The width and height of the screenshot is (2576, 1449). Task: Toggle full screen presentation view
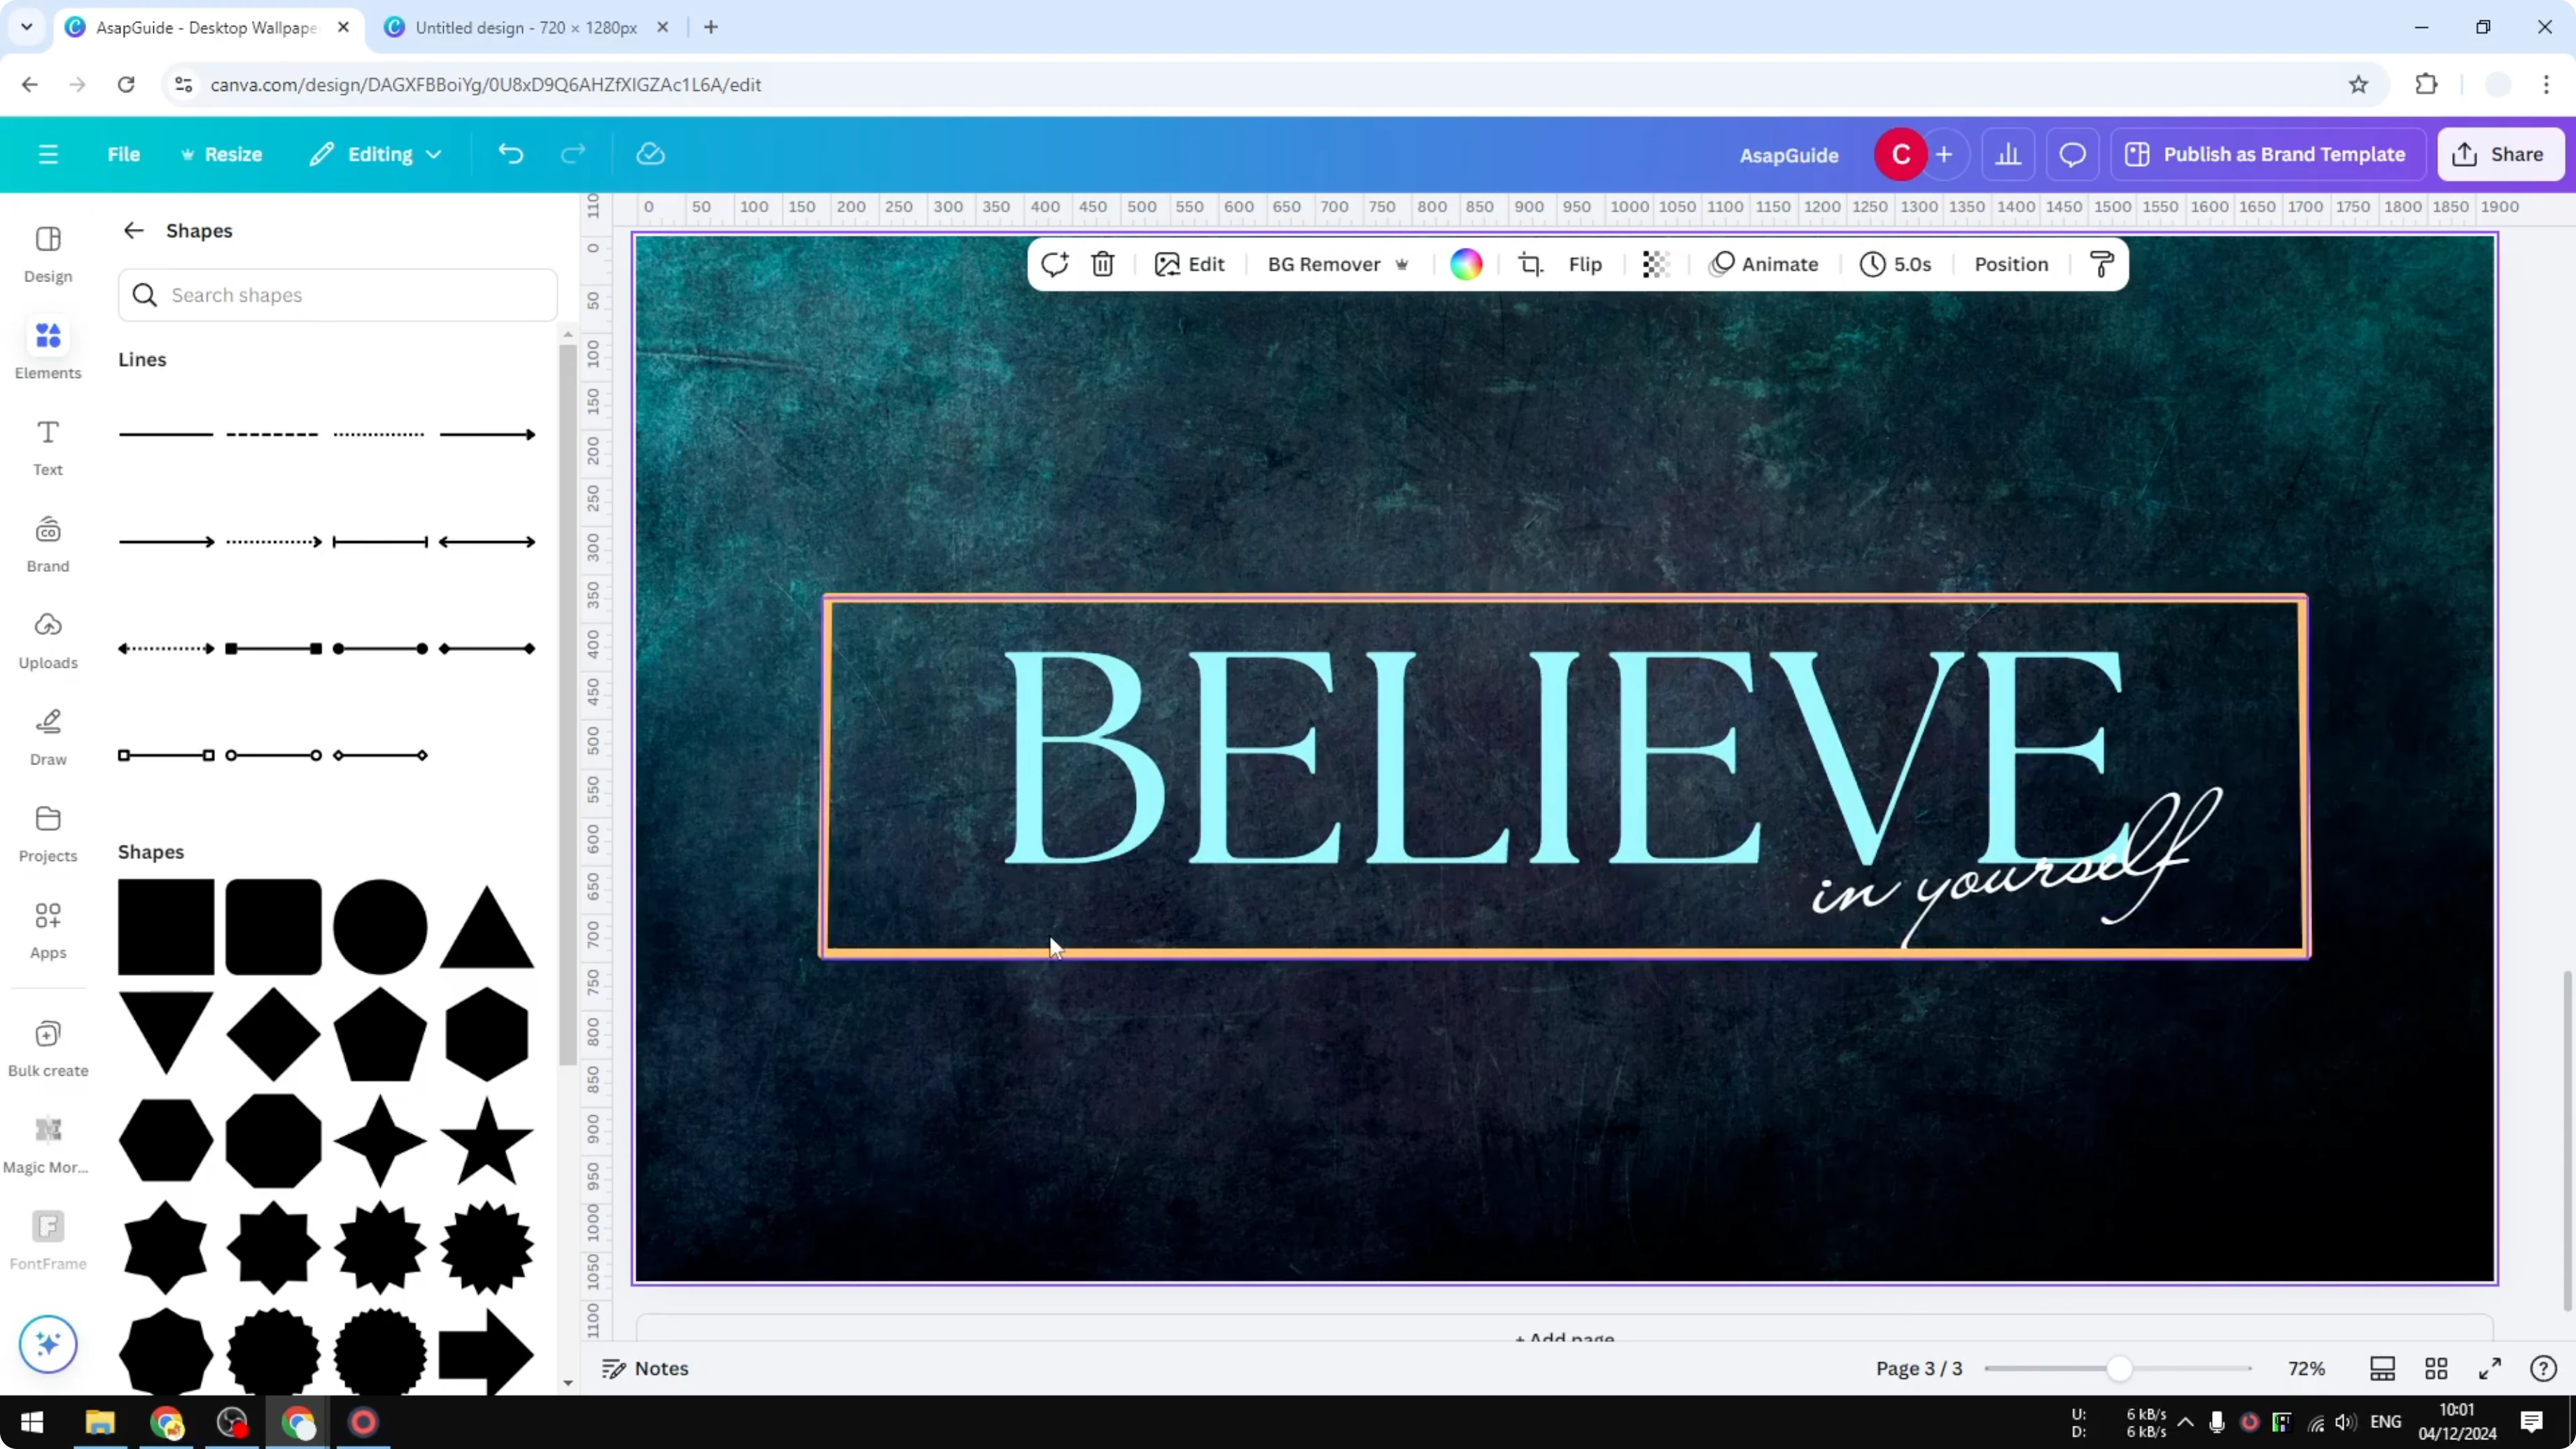click(x=2491, y=1368)
